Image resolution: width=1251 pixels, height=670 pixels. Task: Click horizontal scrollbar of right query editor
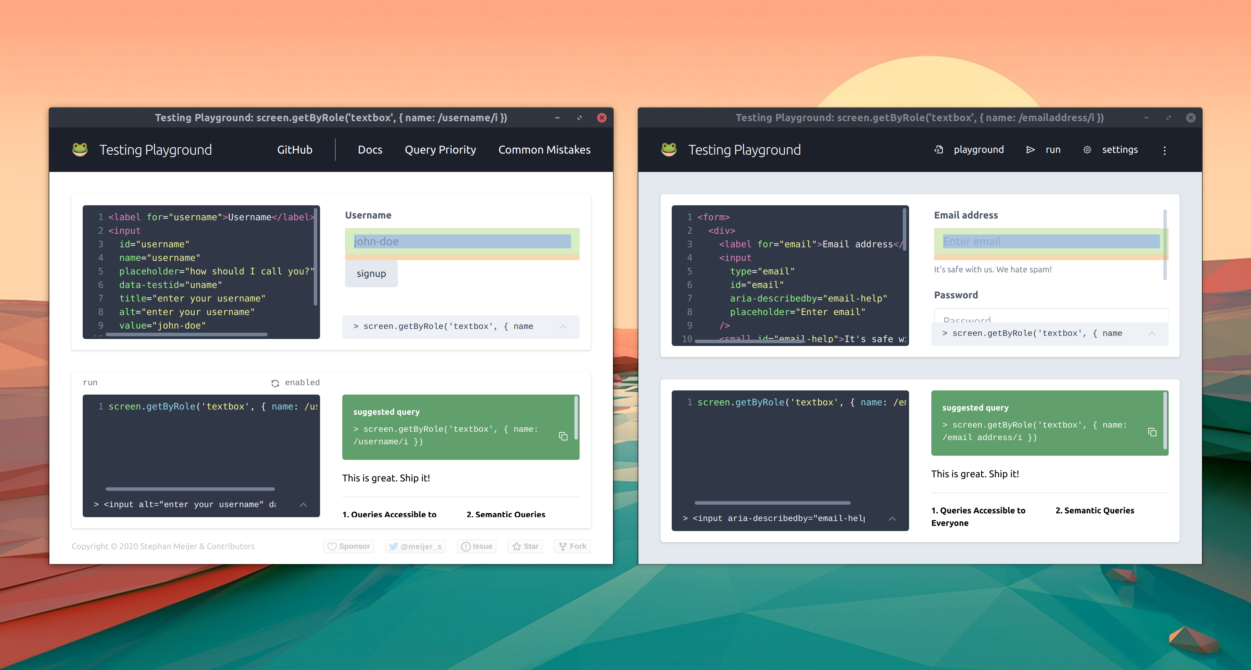pos(772,503)
